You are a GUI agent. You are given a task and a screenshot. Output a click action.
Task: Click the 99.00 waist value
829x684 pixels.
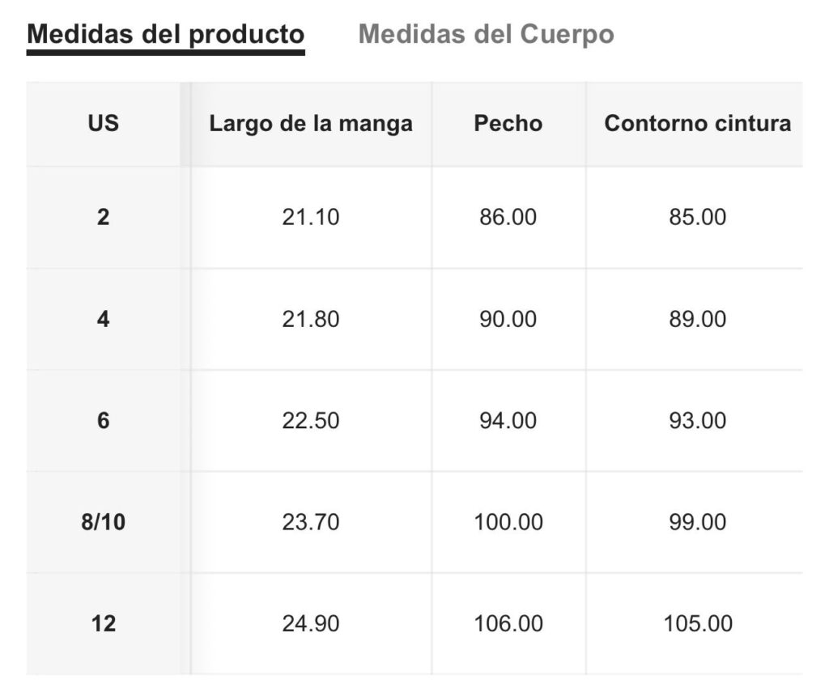click(697, 522)
